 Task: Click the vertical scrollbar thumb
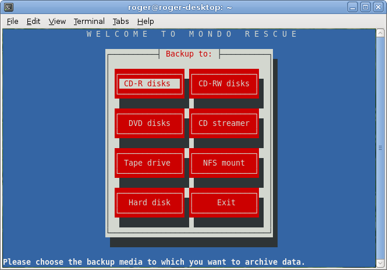click(x=380, y=148)
